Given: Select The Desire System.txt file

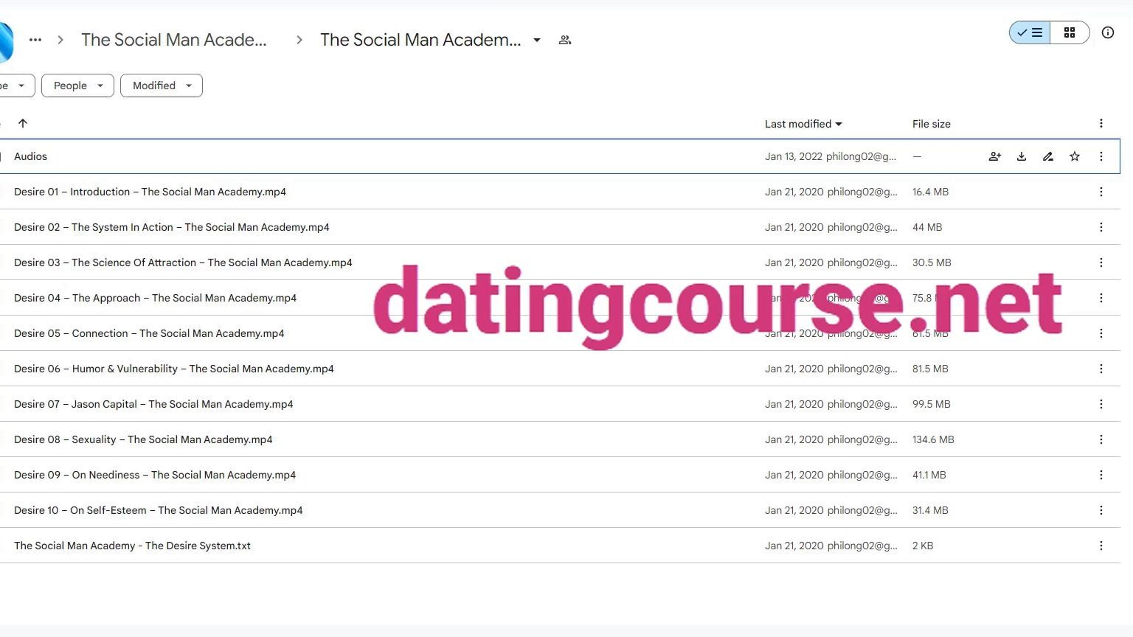Looking at the screenshot, I should point(560,546).
